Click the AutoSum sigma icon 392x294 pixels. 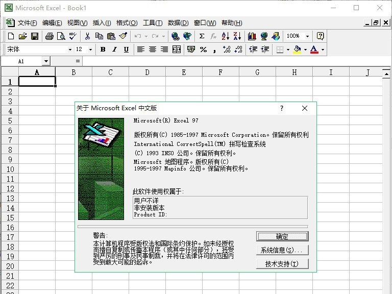pyautogui.click(x=202, y=36)
